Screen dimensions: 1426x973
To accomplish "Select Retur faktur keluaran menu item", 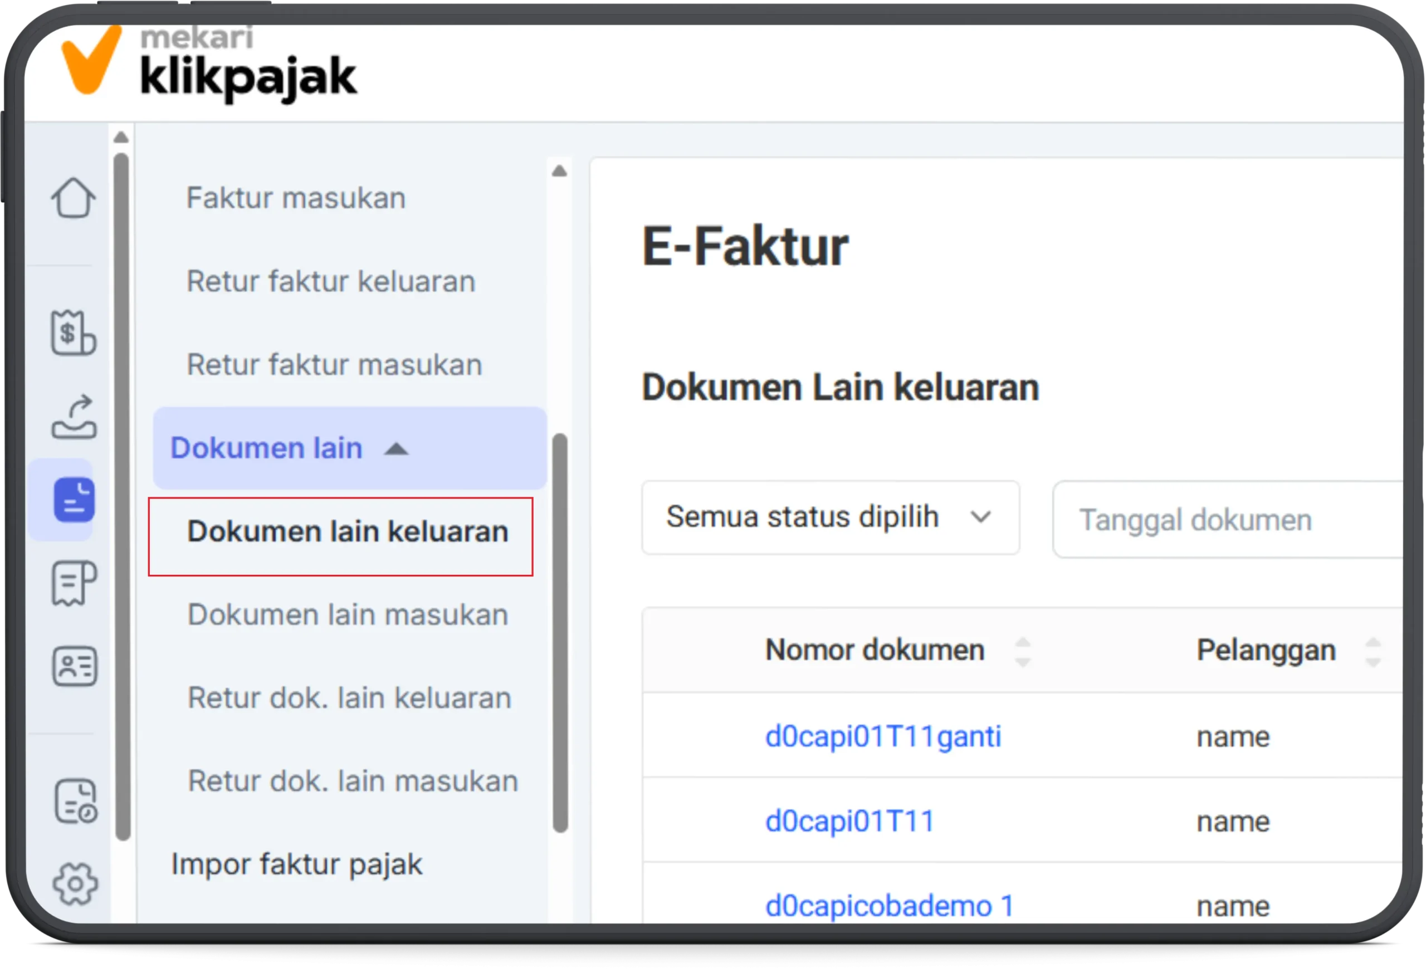I will click(330, 282).
